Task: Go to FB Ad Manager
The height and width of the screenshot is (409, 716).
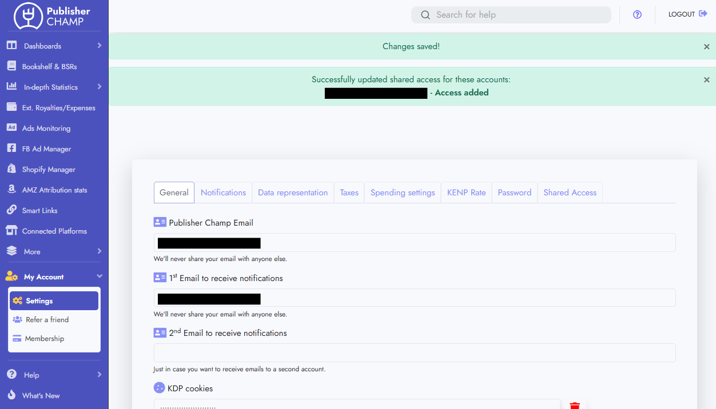Action: tap(46, 149)
